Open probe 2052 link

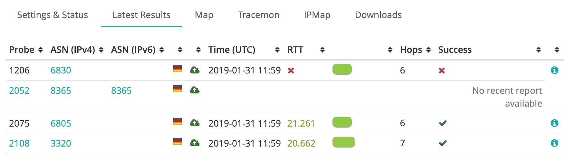click(19, 91)
